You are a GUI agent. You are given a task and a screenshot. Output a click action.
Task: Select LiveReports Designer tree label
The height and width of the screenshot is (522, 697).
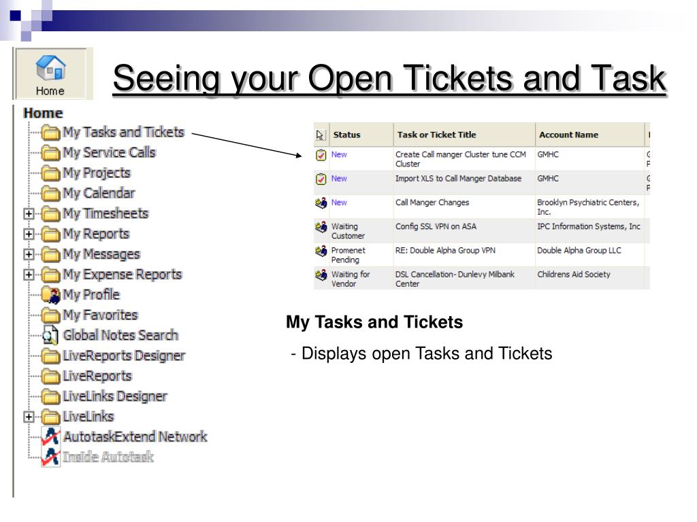coord(124,356)
